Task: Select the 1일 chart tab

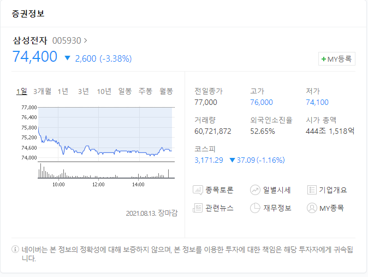Action: click(22, 91)
